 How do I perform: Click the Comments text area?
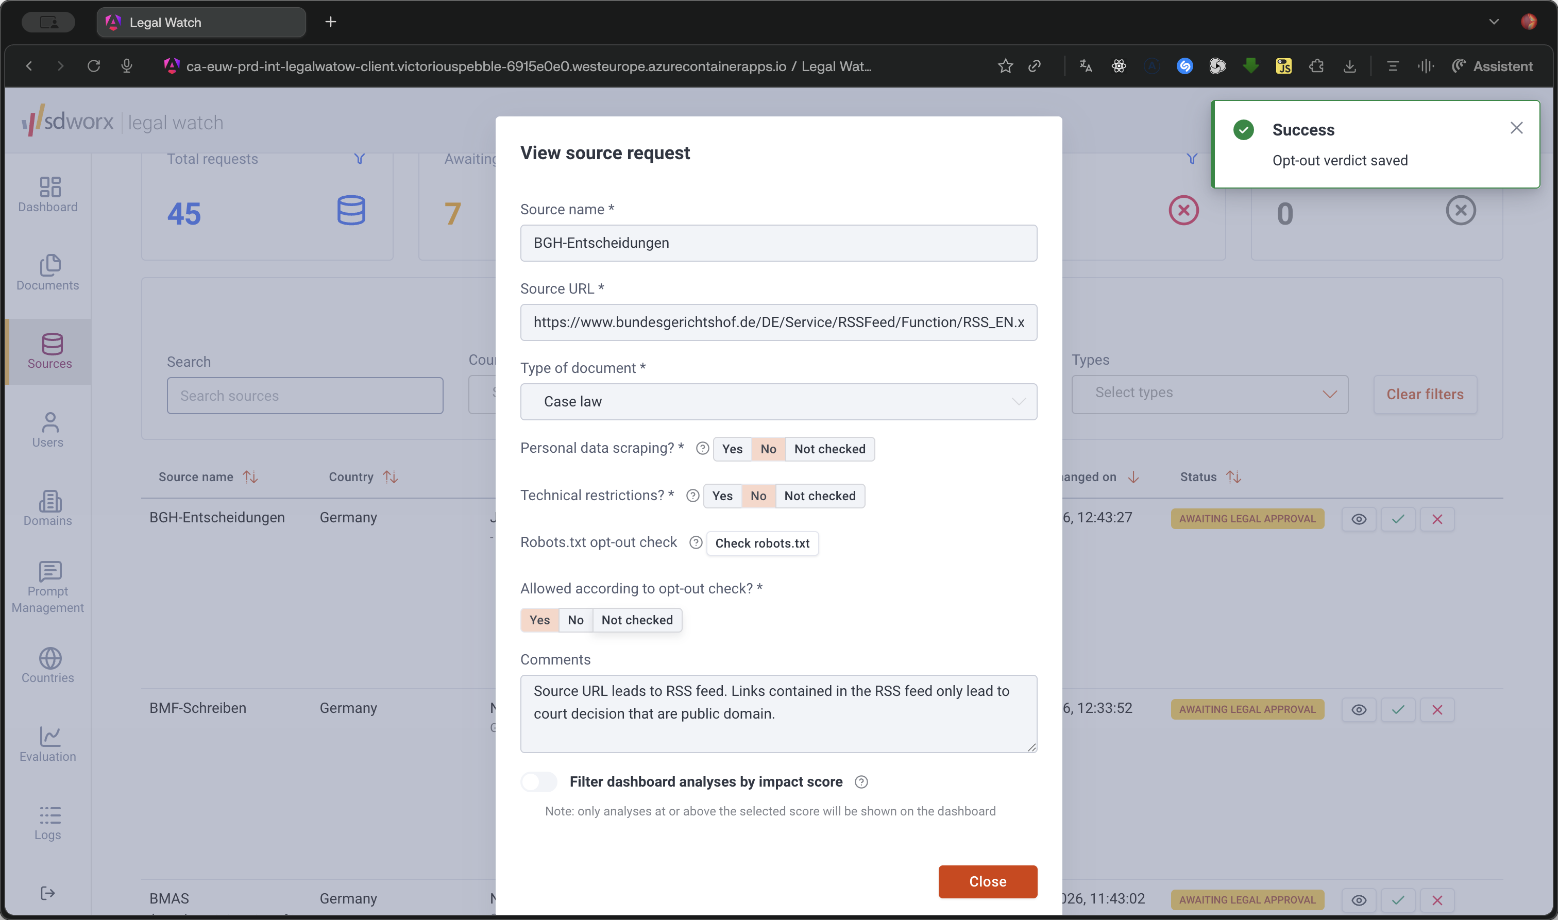pyautogui.click(x=778, y=713)
